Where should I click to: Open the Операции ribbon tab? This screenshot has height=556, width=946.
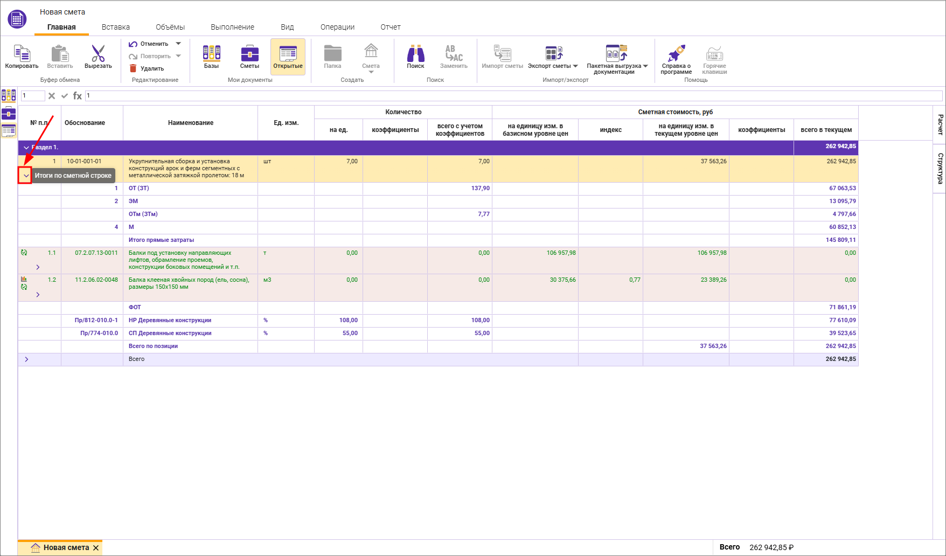pyautogui.click(x=337, y=27)
